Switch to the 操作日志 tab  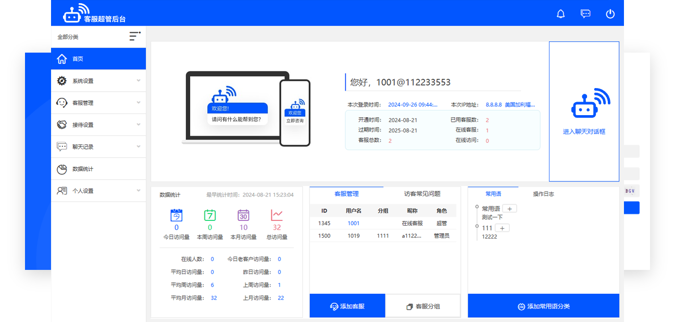pos(543,194)
